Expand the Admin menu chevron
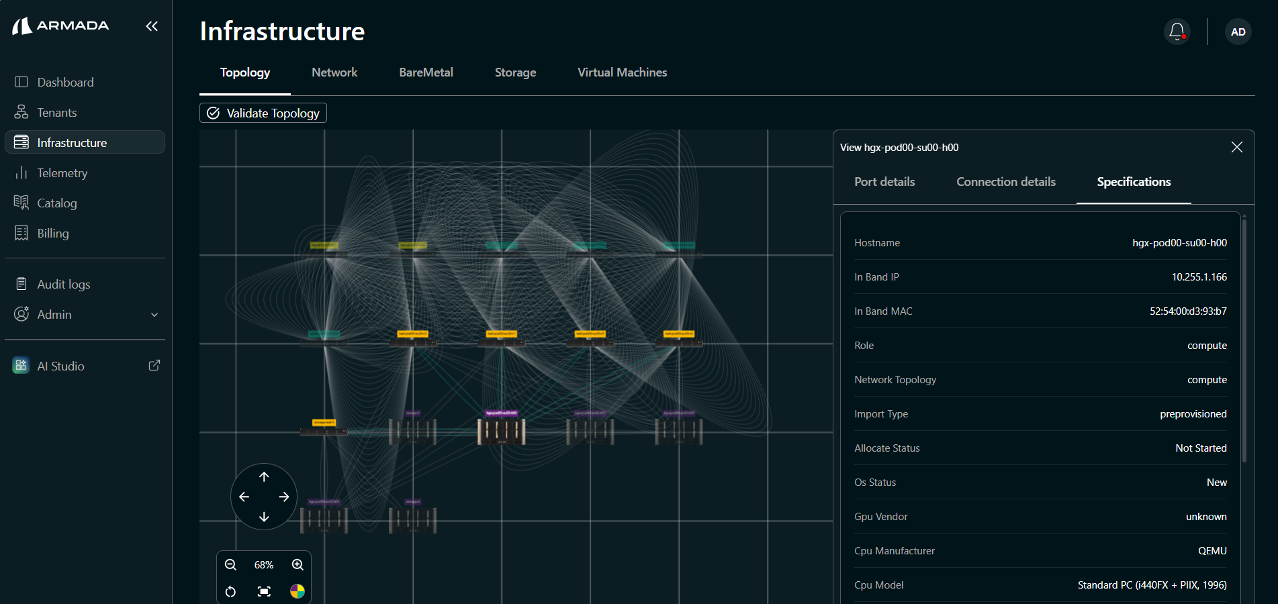 tap(154, 315)
